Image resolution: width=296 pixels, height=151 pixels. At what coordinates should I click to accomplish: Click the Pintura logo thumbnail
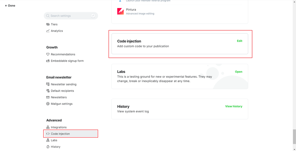point(120,11)
